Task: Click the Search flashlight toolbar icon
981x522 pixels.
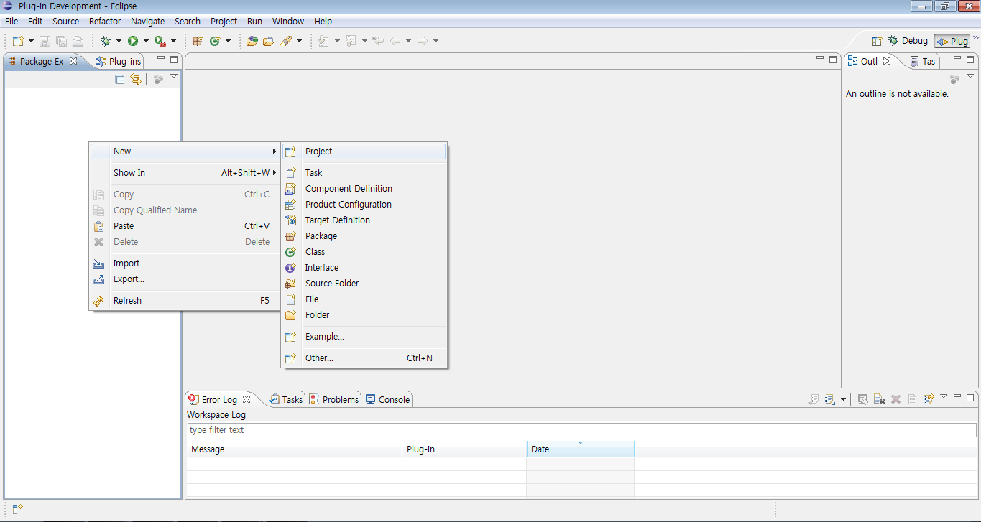Action: 286,41
